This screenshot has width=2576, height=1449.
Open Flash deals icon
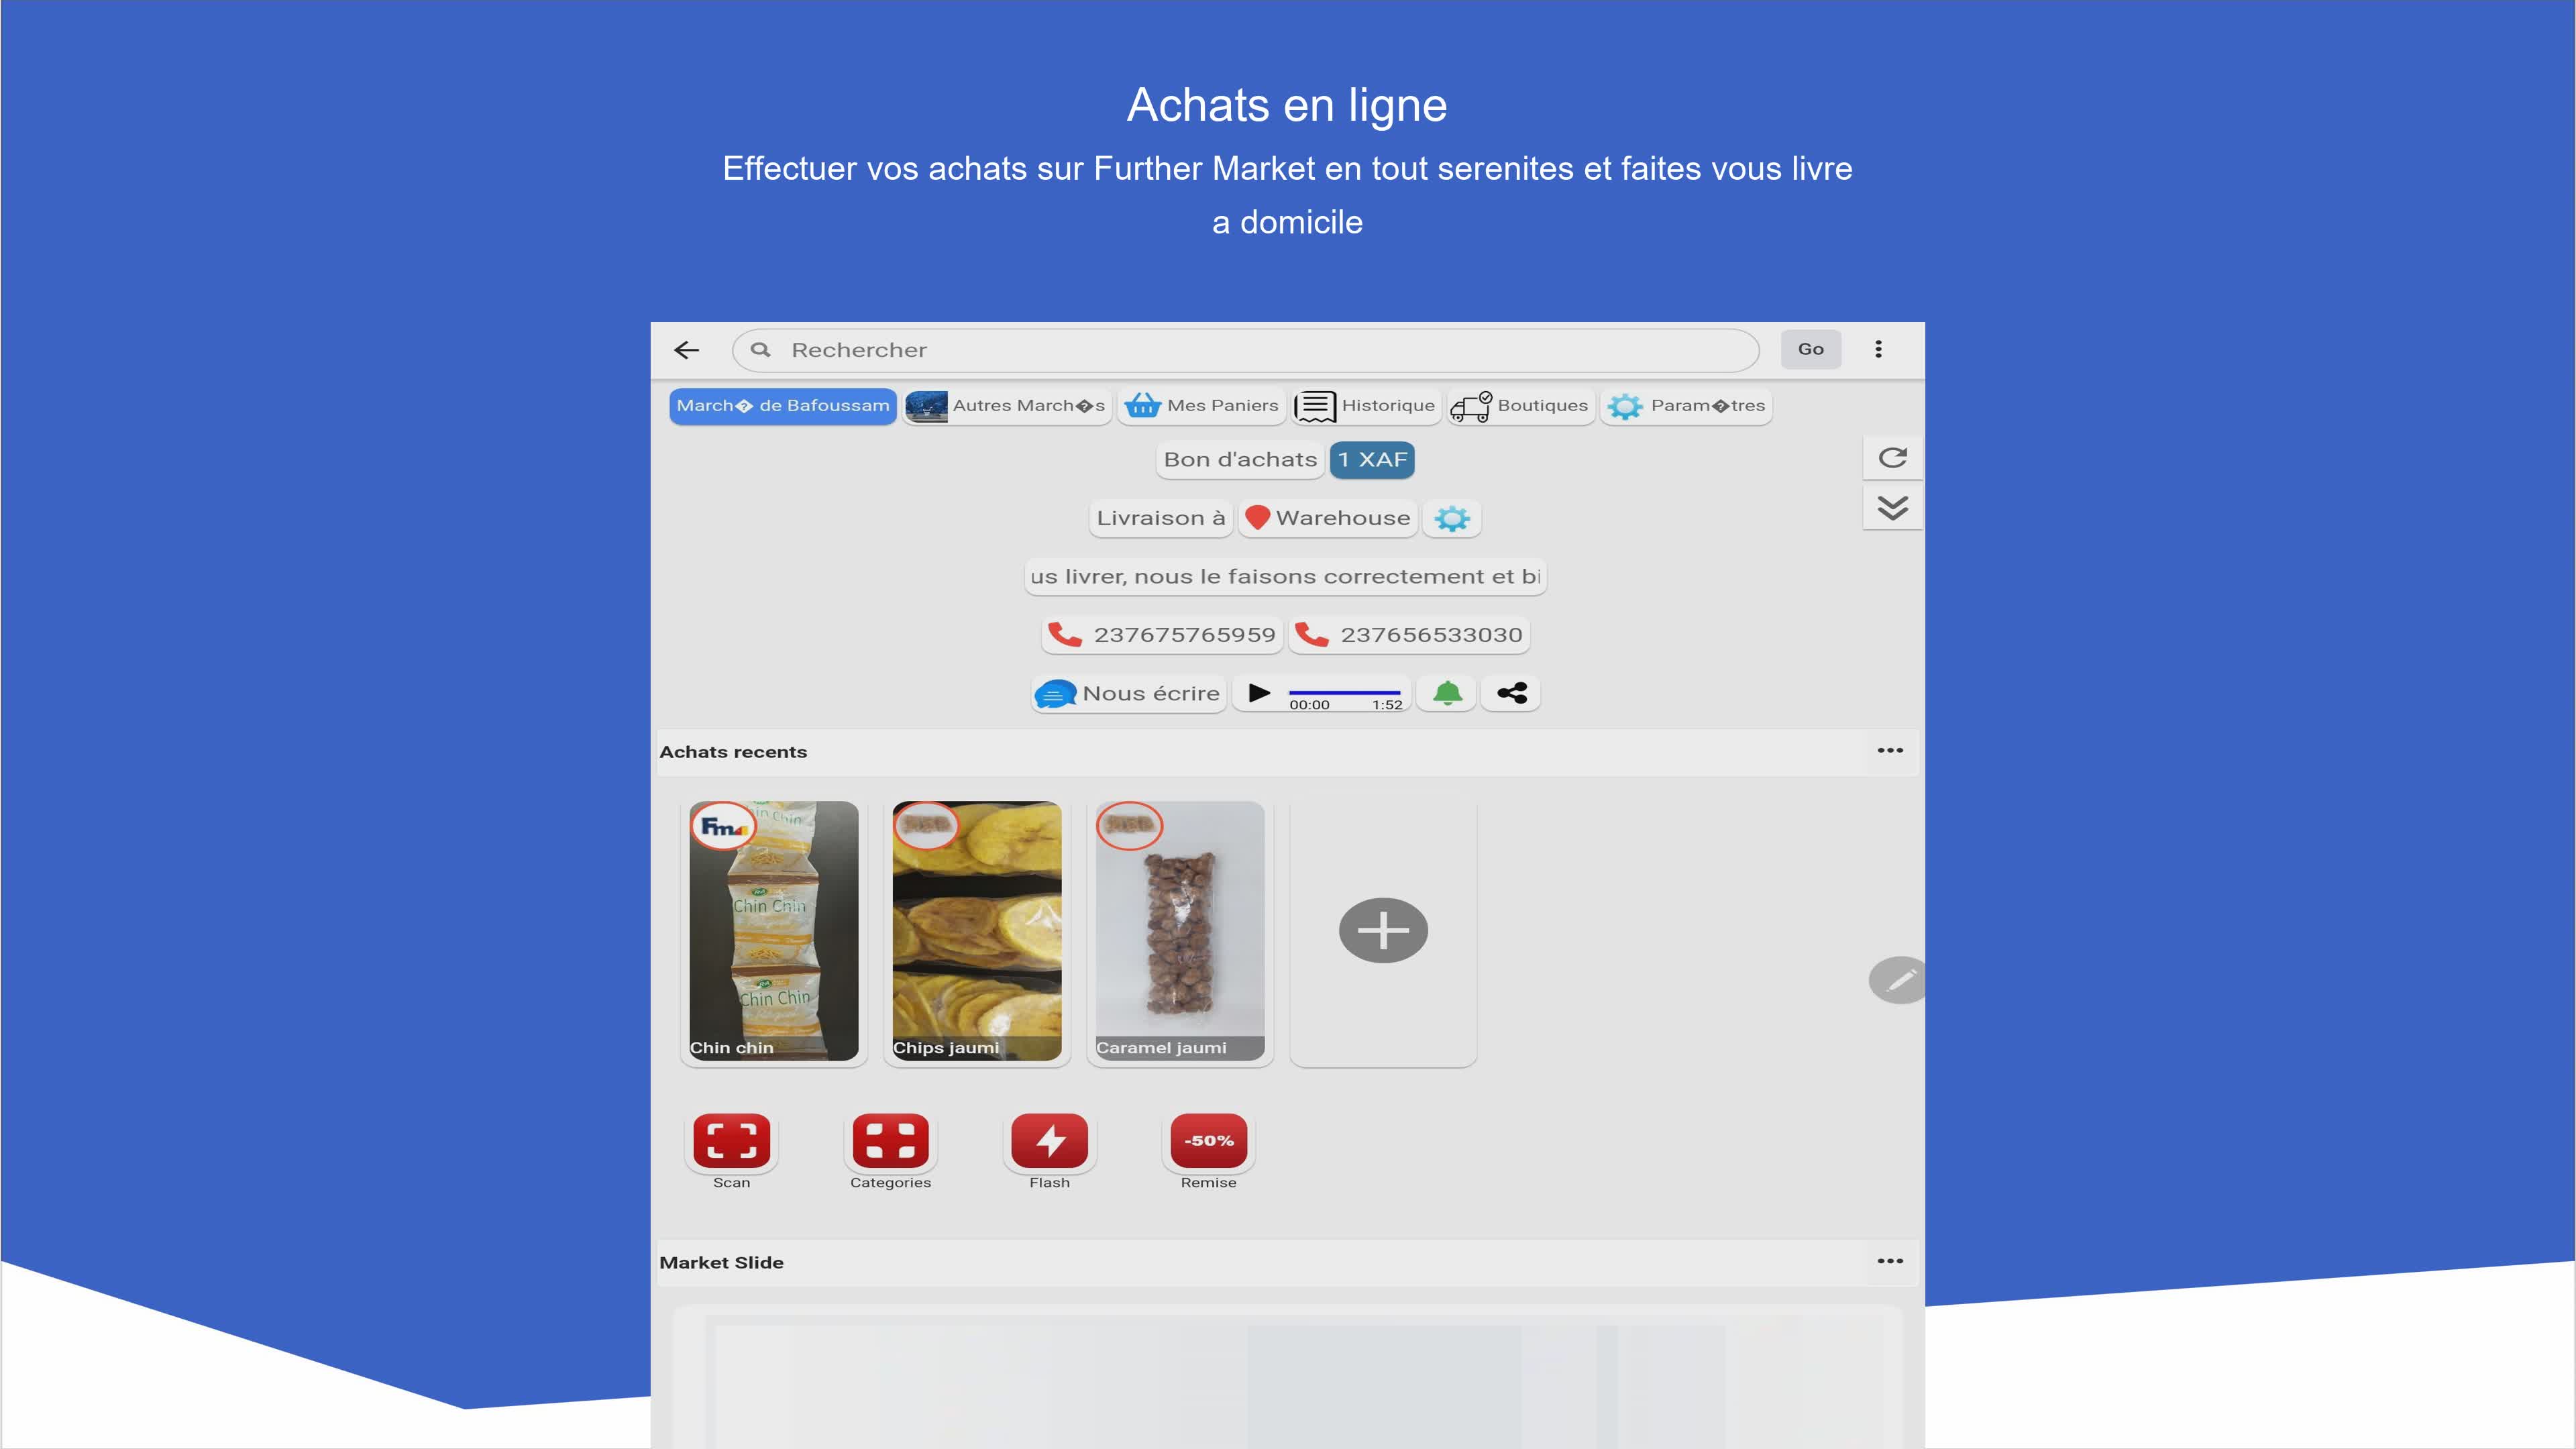[1049, 1141]
